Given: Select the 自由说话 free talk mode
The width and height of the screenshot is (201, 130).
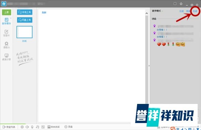Looking at the screenshot, I should click(54, 127).
